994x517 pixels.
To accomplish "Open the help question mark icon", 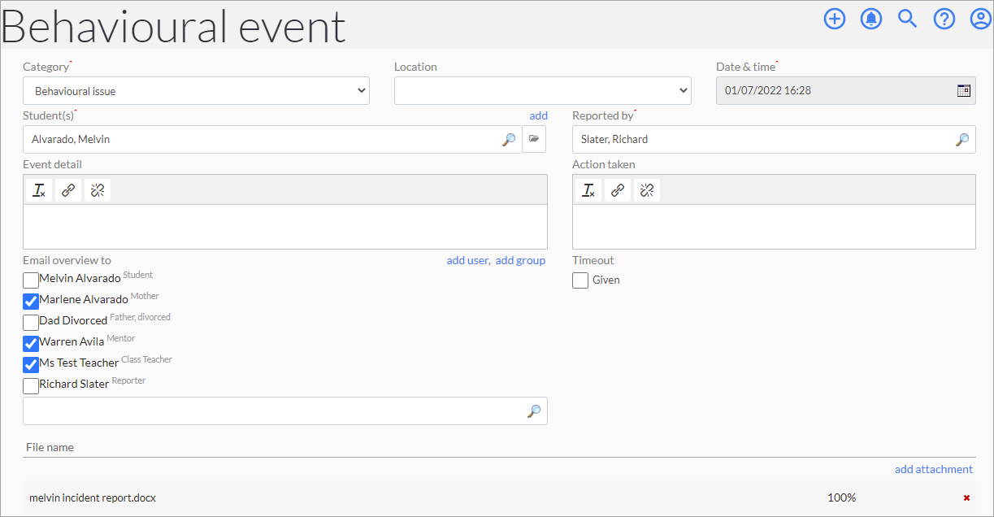I will tap(944, 19).
